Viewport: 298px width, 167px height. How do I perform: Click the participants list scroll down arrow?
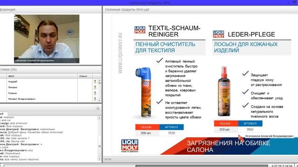[x=99, y=101]
